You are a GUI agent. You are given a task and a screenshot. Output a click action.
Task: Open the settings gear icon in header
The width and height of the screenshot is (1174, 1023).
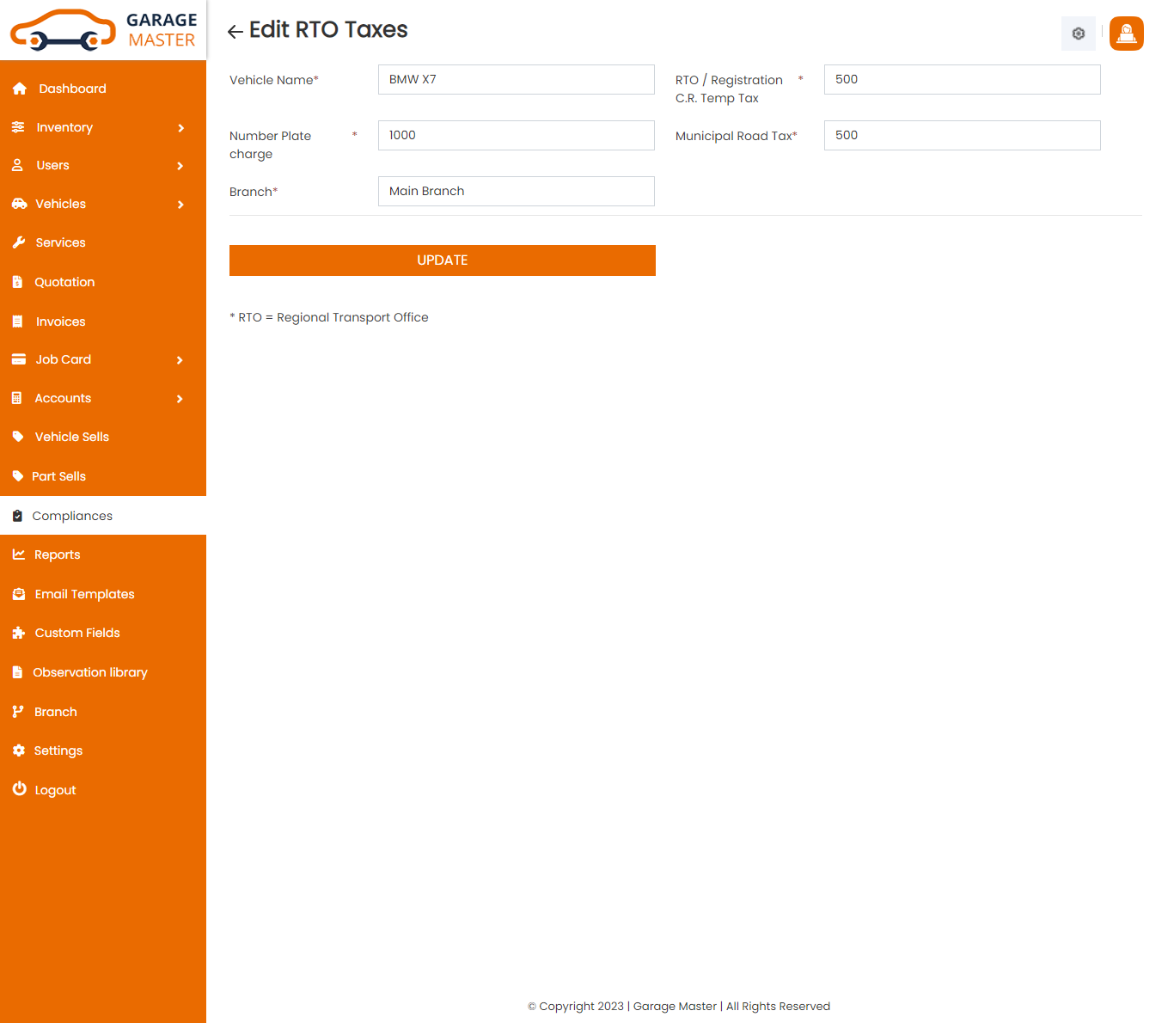click(1078, 34)
